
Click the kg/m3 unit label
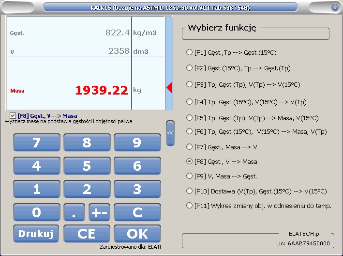point(145,33)
